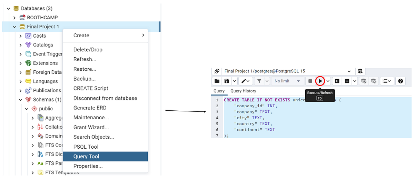This screenshot has height=179, width=414.
Task: Click the Schemas node icon
Action: (29, 100)
